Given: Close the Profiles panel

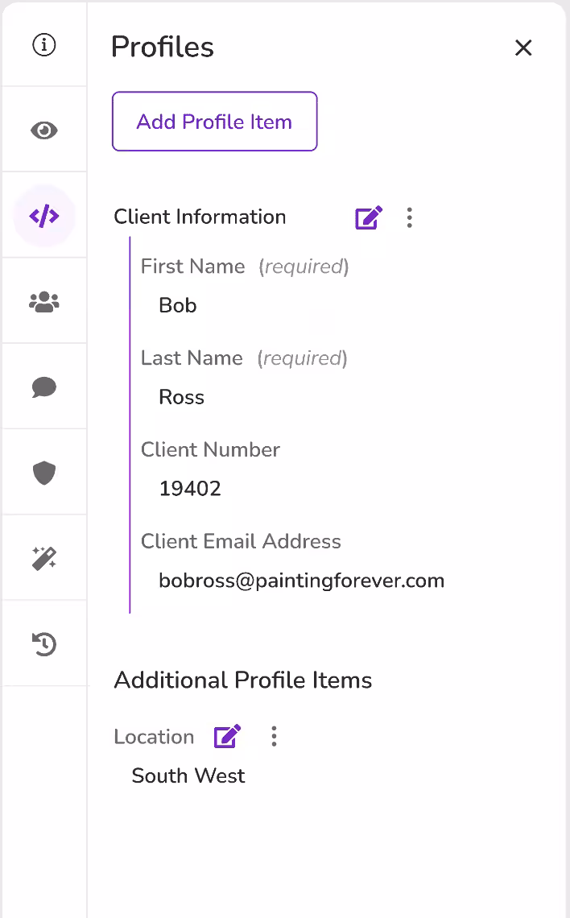Looking at the screenshot, I should (x=523, y=48).
